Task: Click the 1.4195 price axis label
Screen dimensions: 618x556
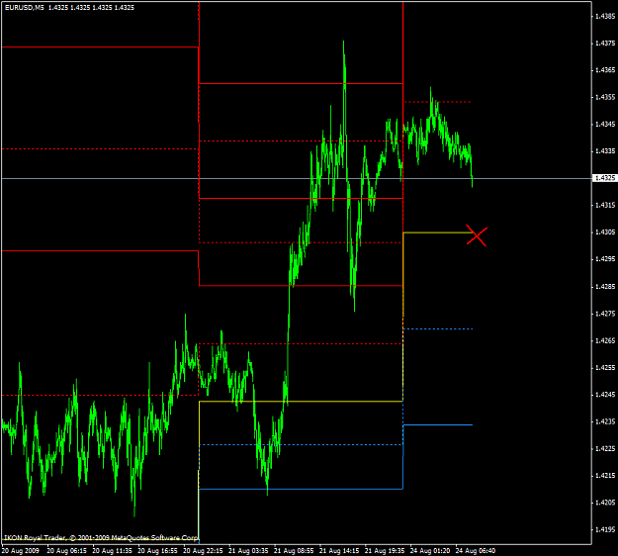Action: (605, 529)
